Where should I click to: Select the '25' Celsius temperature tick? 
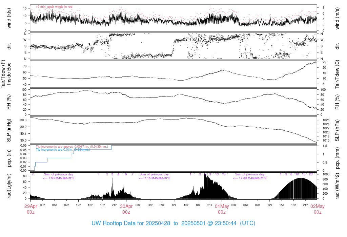324,62
